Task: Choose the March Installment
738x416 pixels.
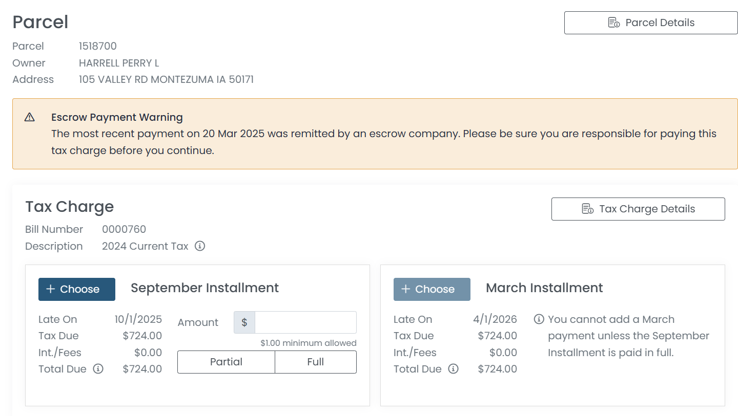Action: tap(432, 289)
